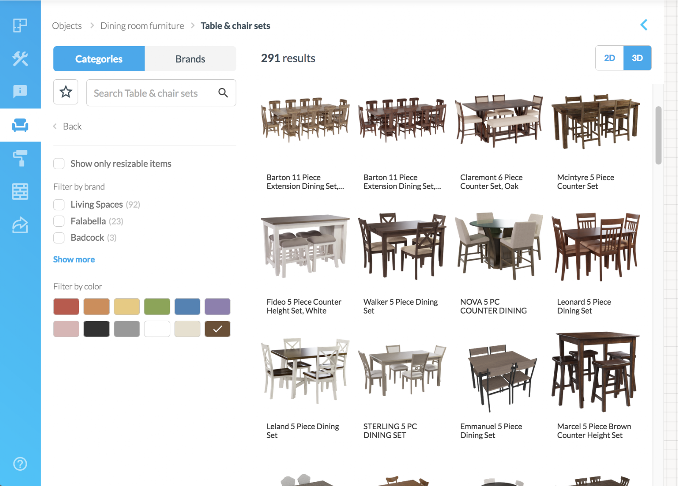Open the paint roller sidebar icon
The image size is (678, 486).
(x=20, y=158)
